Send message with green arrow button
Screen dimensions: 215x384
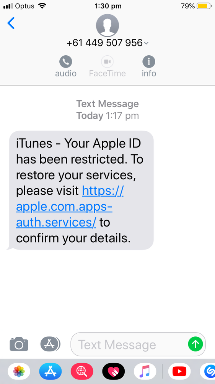pyautogui.click(x=195, y=344)
